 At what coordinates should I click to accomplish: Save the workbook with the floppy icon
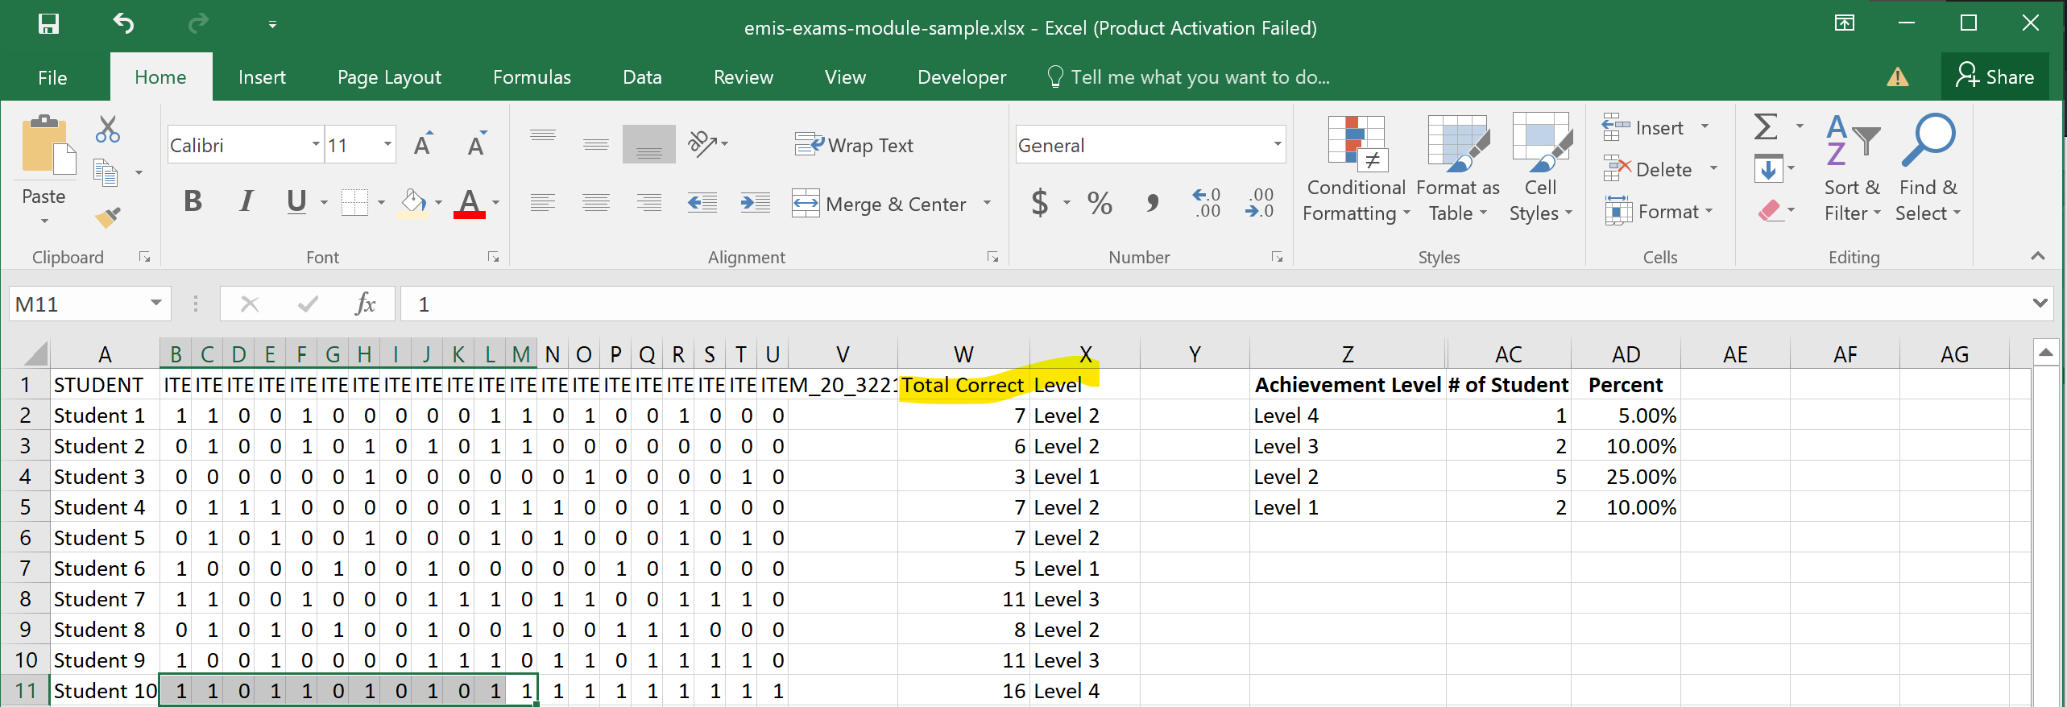tap(48, 24)
